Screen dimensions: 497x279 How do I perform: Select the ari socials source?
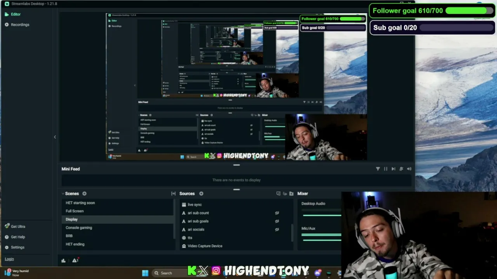tap(235, 229)
